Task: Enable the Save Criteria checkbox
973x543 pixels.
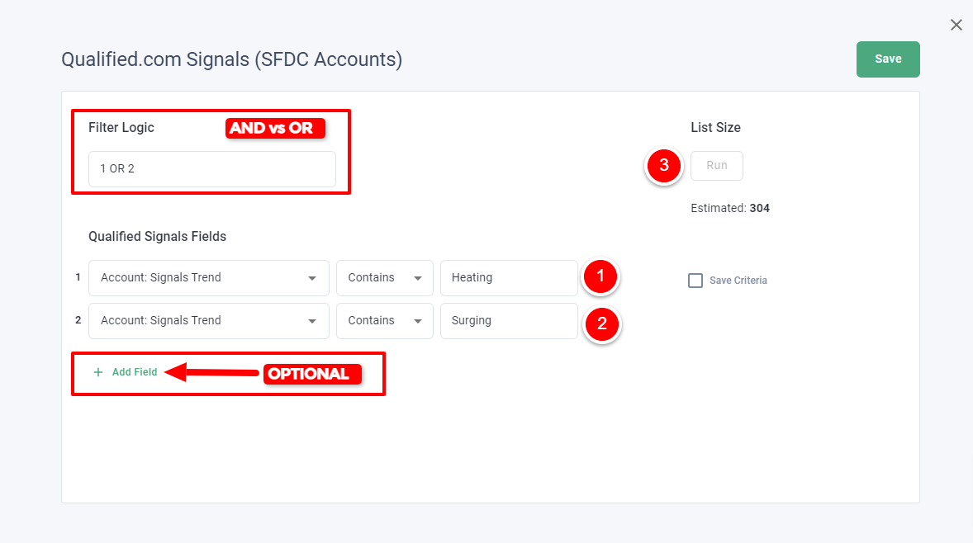Action: [x=695, y=281]
